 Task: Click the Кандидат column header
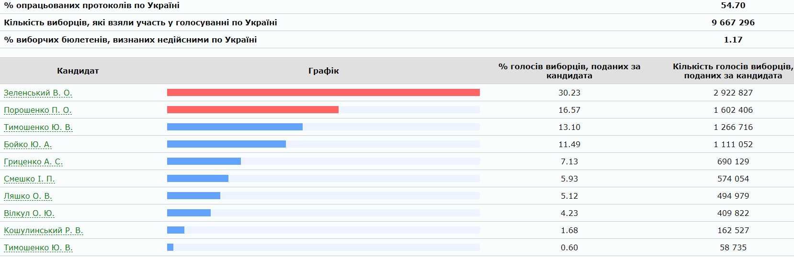click(78, 71)
